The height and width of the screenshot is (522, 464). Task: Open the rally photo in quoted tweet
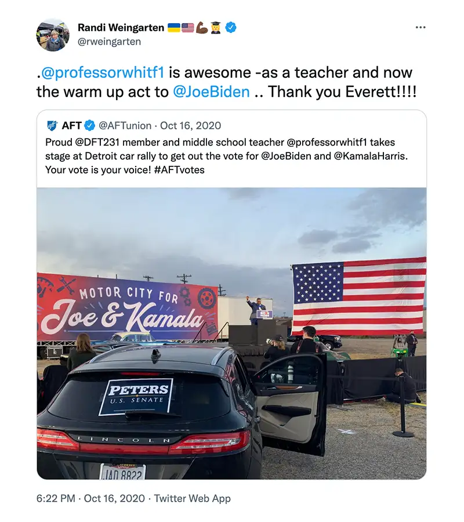click(x=231, y=333)
